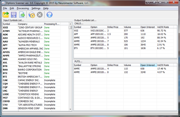Select the AMZG input symbol row

[31, 52]
